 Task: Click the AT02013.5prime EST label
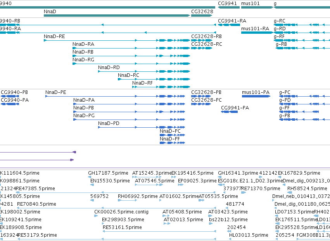(x=183, y=220)
